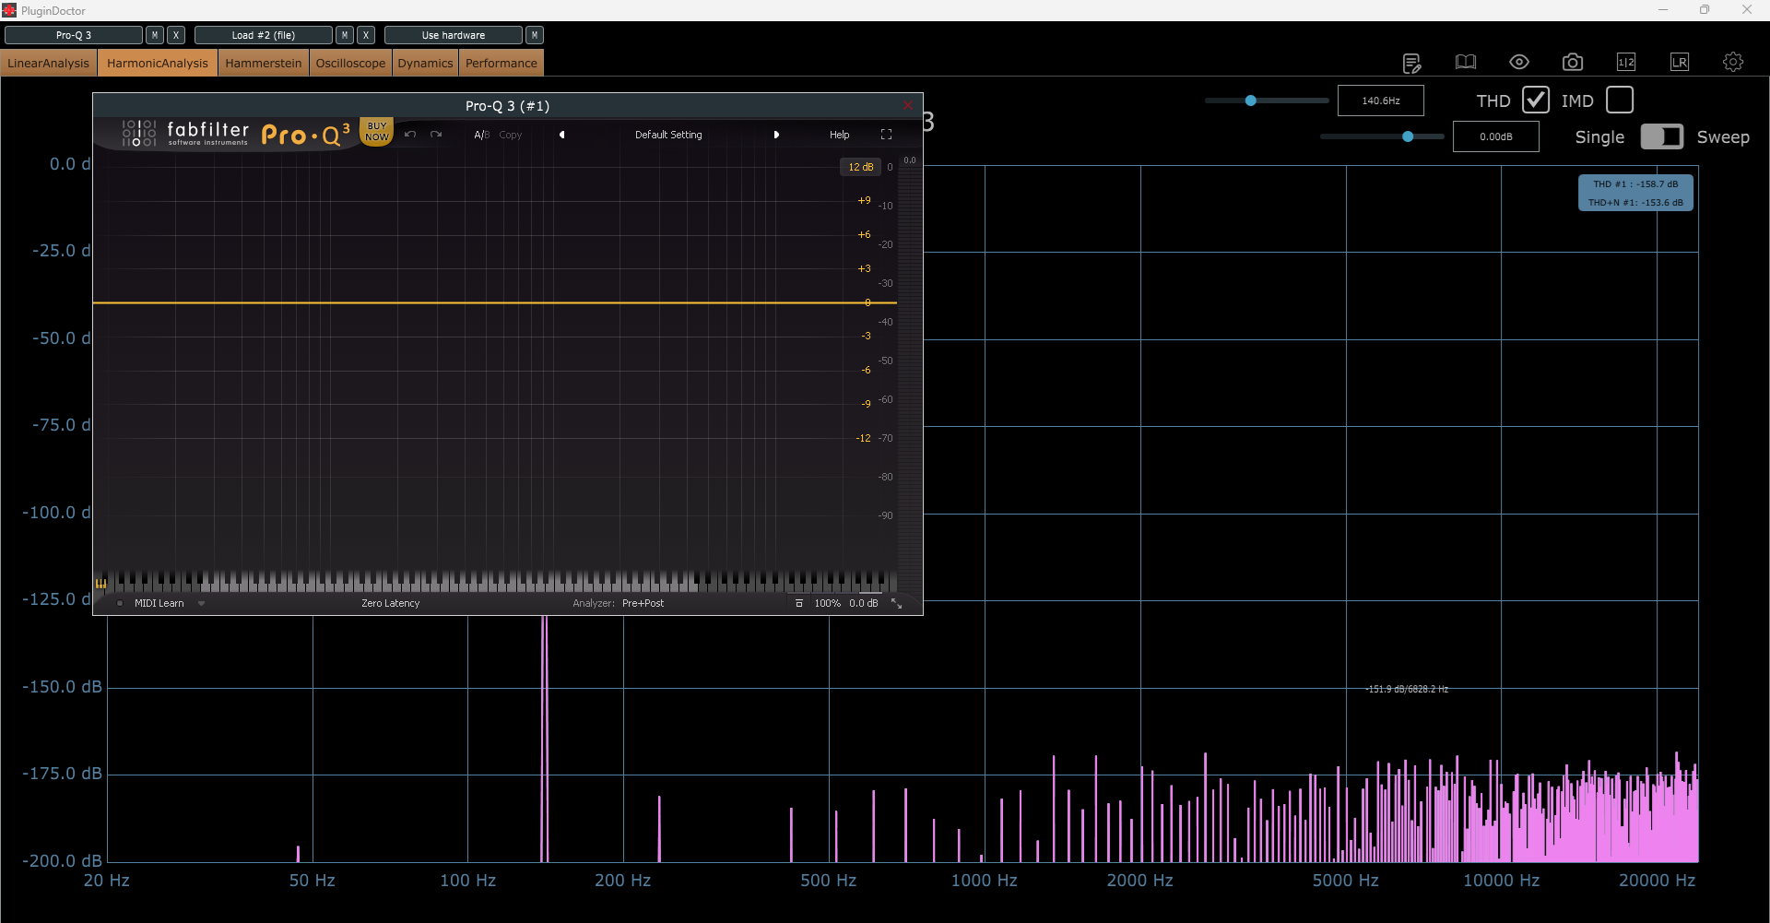Open Zero Latency processing mode menu
This screenshot has height=923, width=1770.
point(390,603)
